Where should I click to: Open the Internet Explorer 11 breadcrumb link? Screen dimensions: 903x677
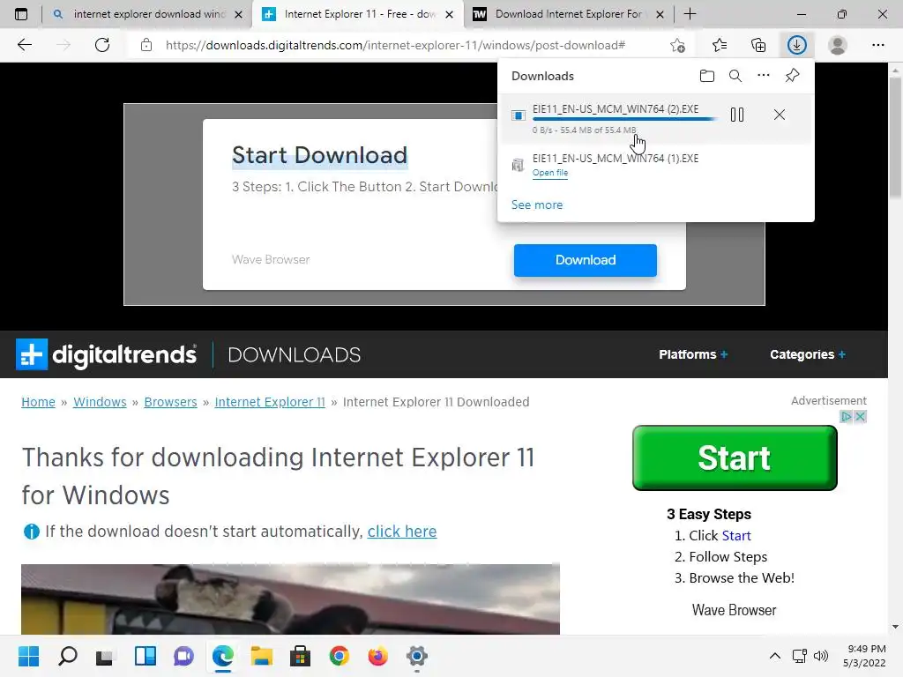[x=270, y=402]
